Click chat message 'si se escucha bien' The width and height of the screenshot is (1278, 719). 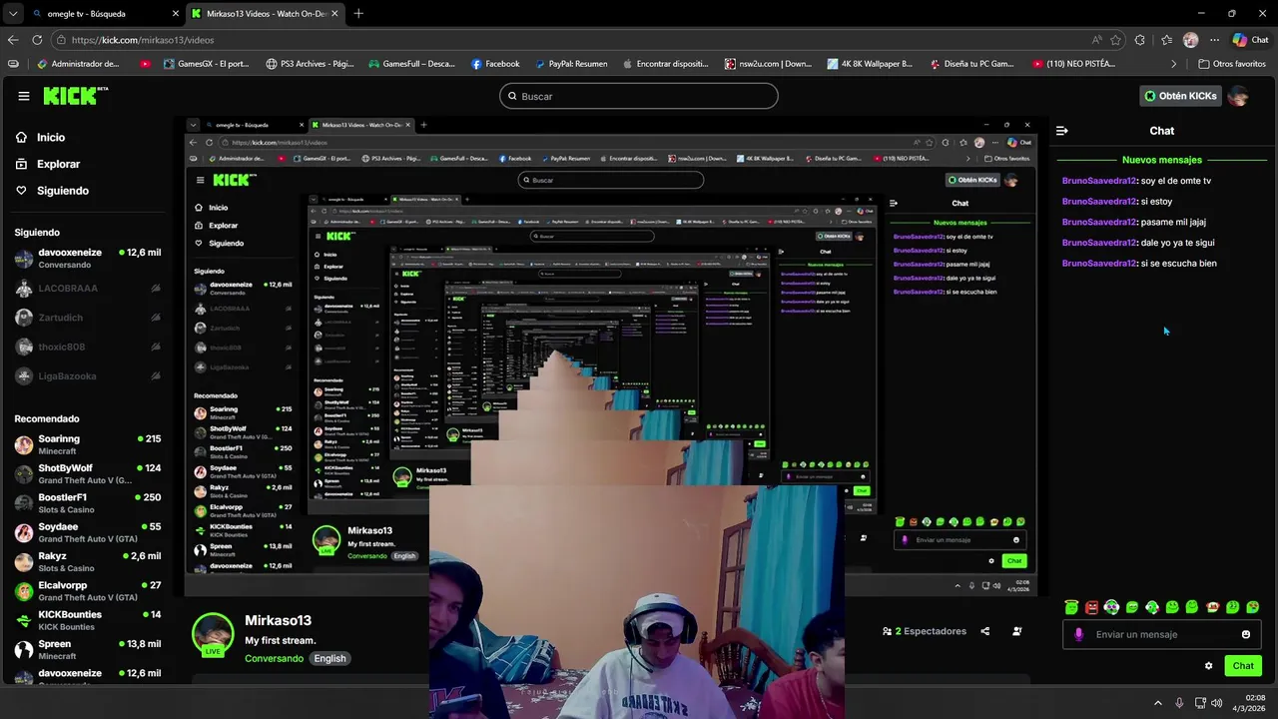coord(1178,264)
